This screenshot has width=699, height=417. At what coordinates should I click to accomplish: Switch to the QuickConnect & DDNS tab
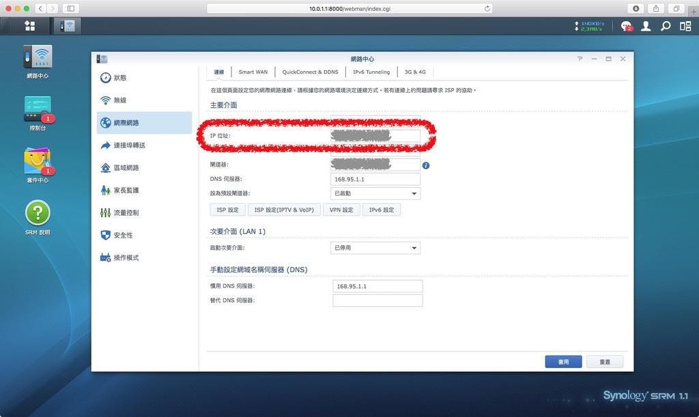[310, 72]
